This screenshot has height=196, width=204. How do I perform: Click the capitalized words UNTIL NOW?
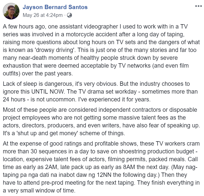[48, 92]
